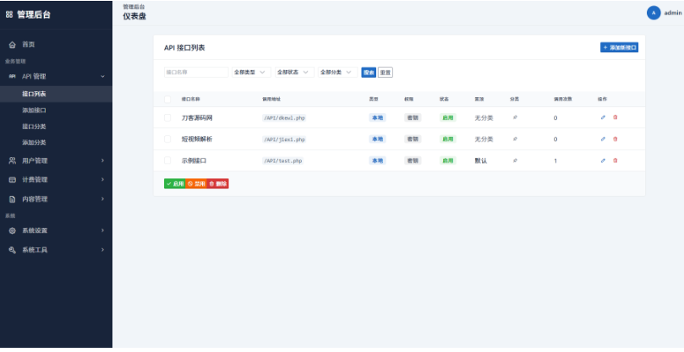Click the 用户管理 people icon

point(12,160)
